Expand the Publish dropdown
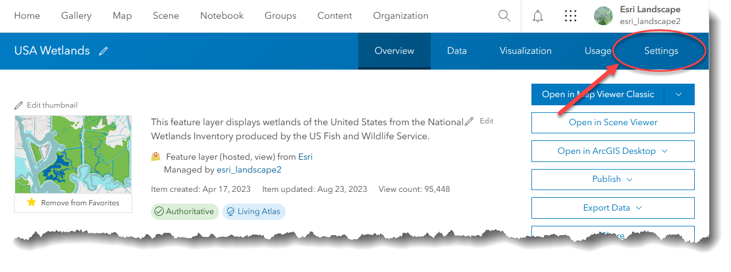Viewport: 731px width, 272px height. point(629,180)
